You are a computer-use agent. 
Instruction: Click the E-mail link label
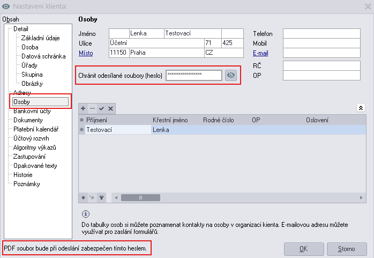pos(260,53)
